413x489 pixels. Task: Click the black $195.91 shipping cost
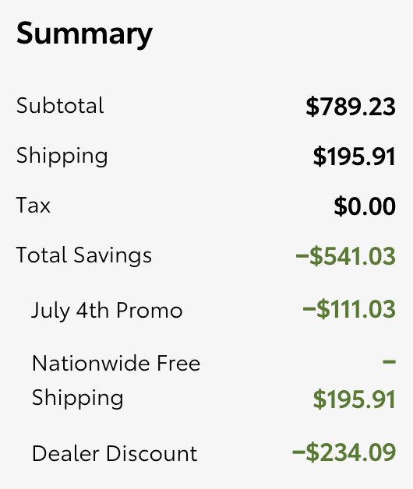click(355, 157)
